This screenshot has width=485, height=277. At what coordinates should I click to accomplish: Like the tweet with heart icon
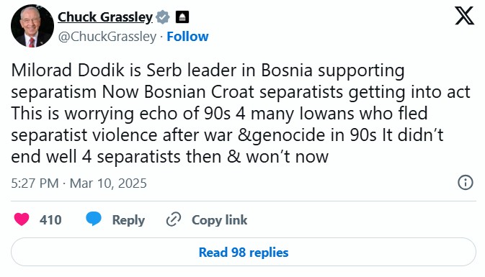22,219
